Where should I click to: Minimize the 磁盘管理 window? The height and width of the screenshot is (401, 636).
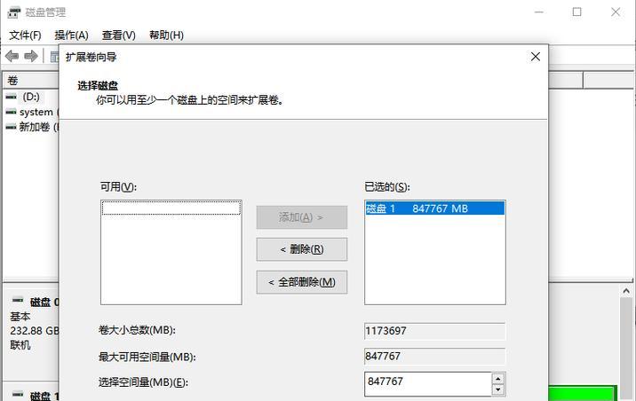(x=539, y=12)
